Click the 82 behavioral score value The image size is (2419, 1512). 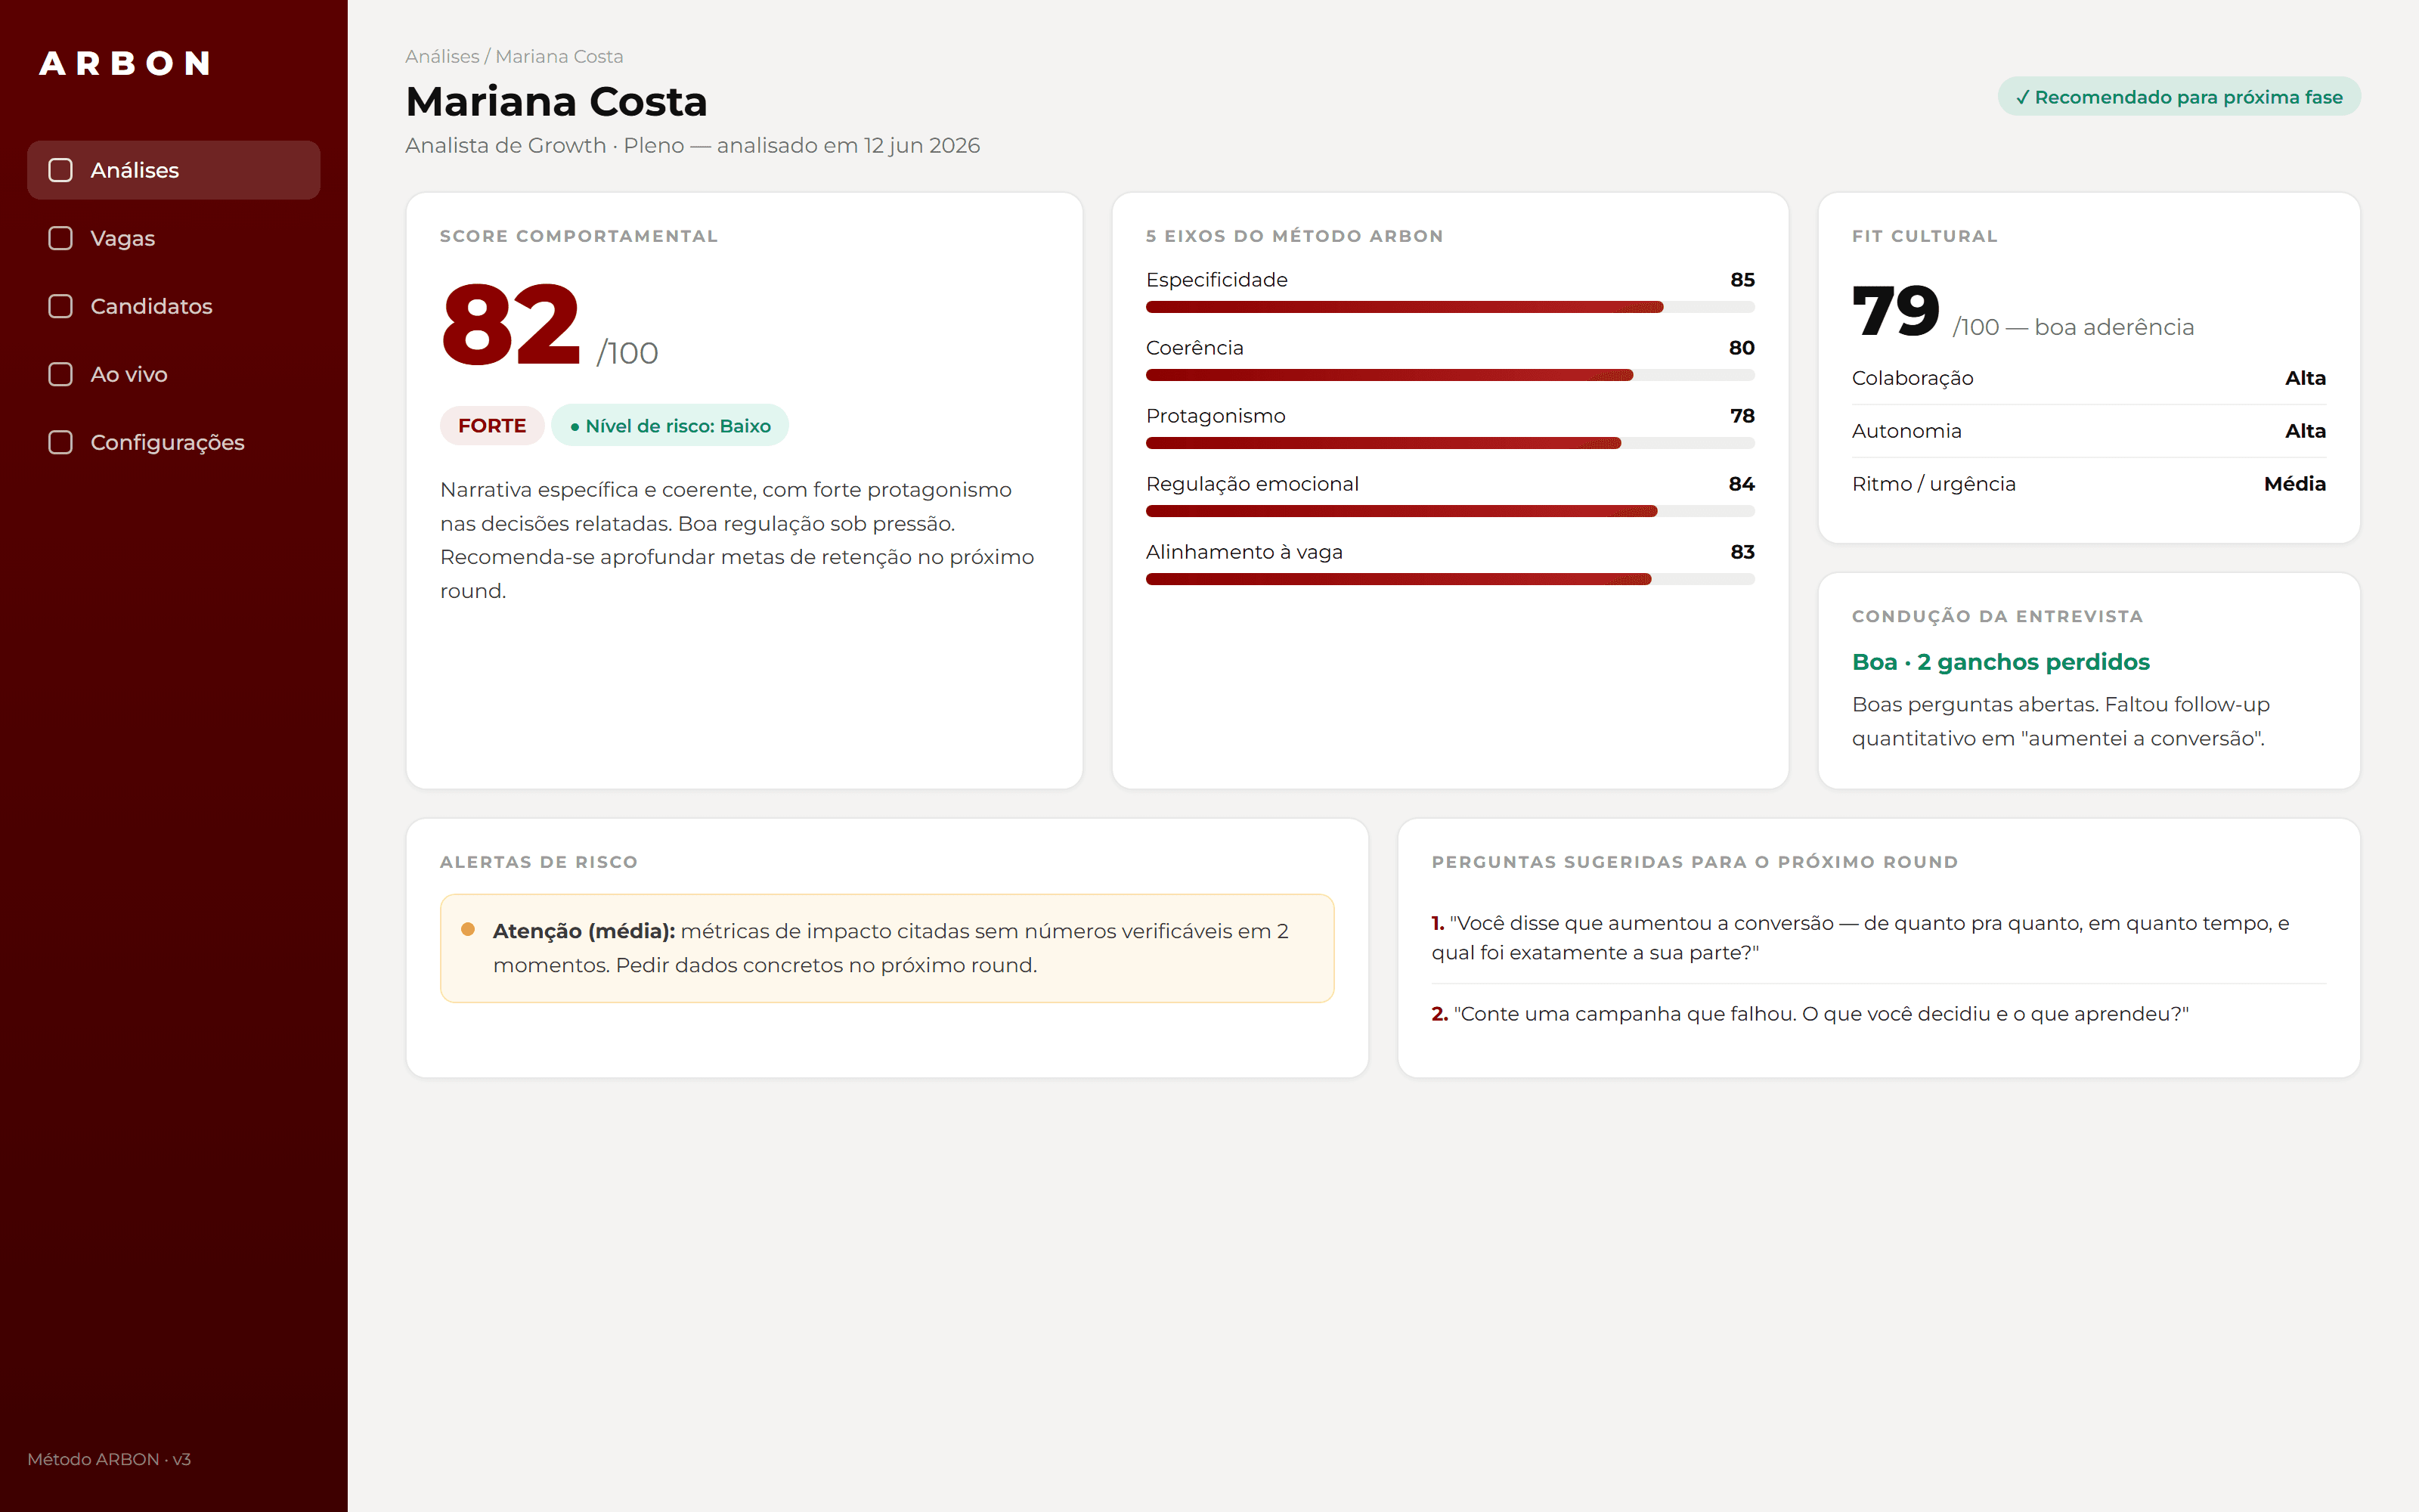511,325
